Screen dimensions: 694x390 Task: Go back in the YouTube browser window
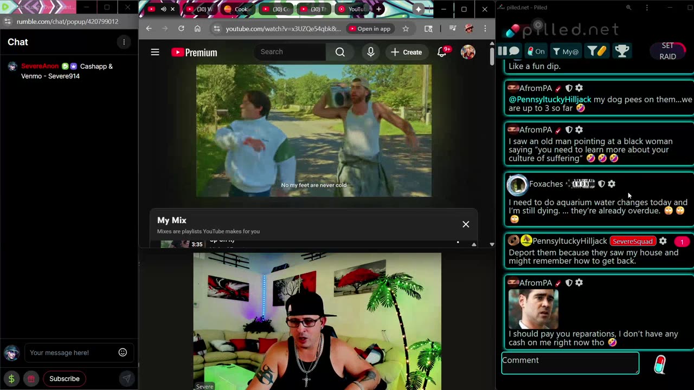[x=149, y=29]
